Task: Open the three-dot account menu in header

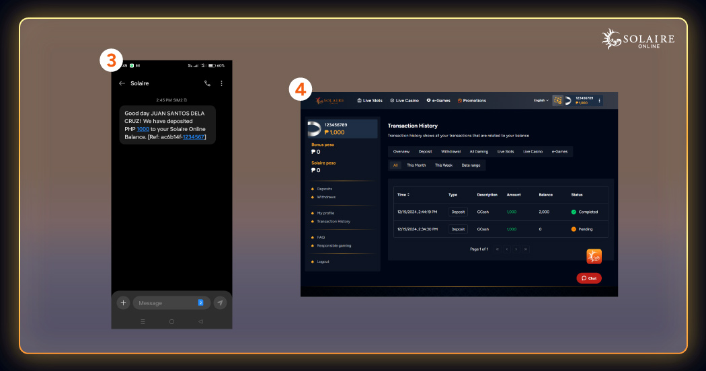Action: [x=599, y=100]
